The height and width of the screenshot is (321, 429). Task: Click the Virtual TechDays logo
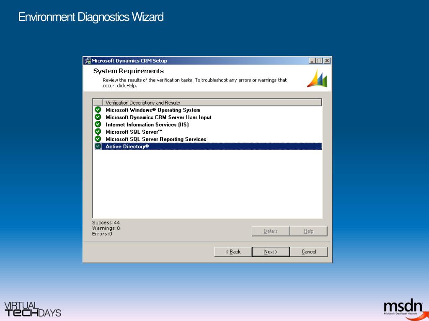pyautogui.click(x=33, y=309)
